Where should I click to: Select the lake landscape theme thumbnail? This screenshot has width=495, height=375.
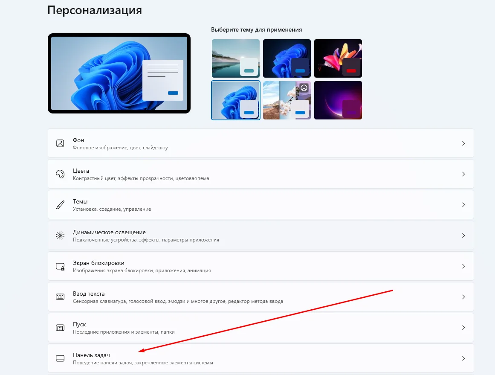click(235, 58)
